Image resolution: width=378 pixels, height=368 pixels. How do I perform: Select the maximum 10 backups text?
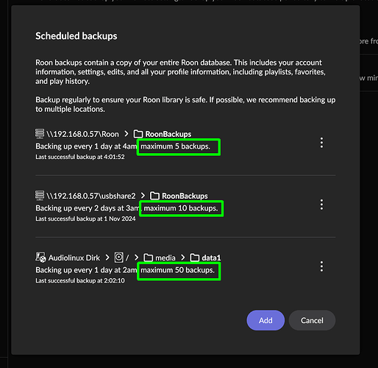click(181, 208)
